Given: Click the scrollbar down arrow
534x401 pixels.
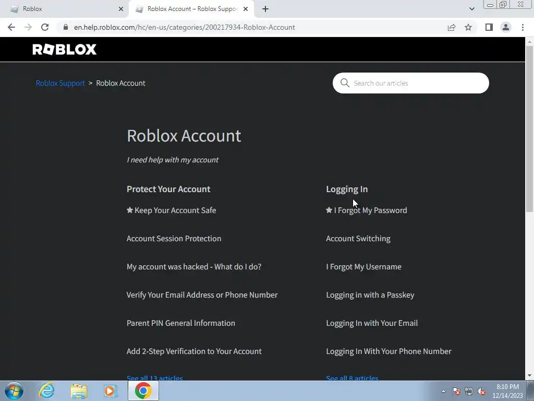Looking at the screenshot, I should 530,376.
